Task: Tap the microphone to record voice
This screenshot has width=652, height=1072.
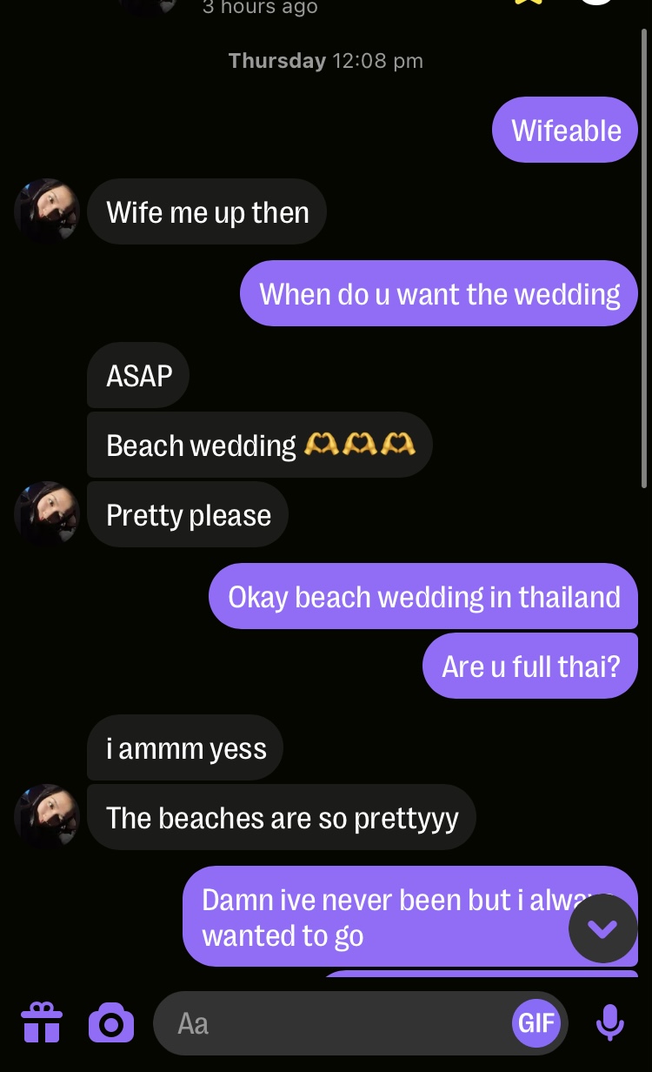Action: pos(610,1022)
